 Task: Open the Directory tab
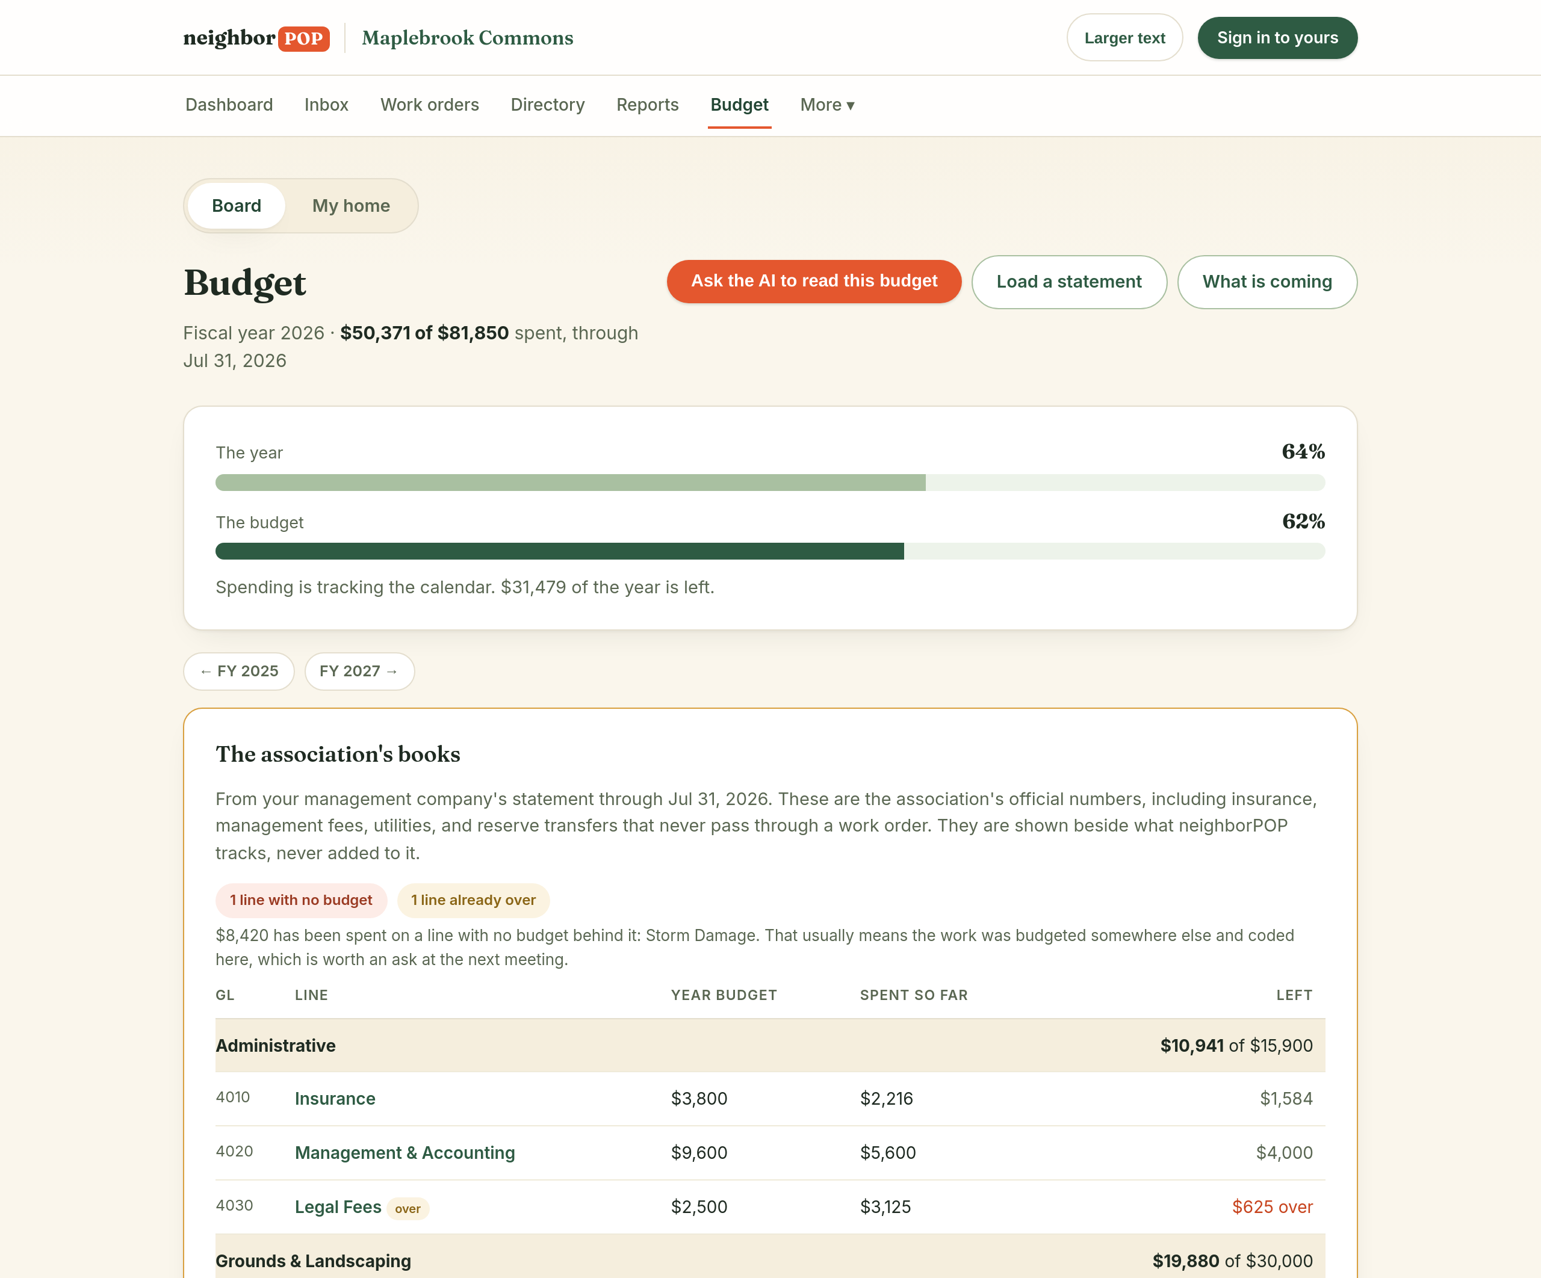pyautogui.click(x=547, y=105)
